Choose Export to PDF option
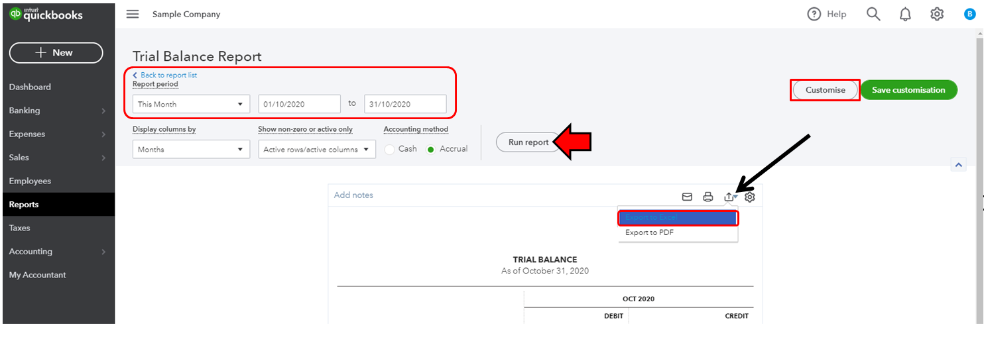This screenshot has width=984, height=341. (650, 232)
